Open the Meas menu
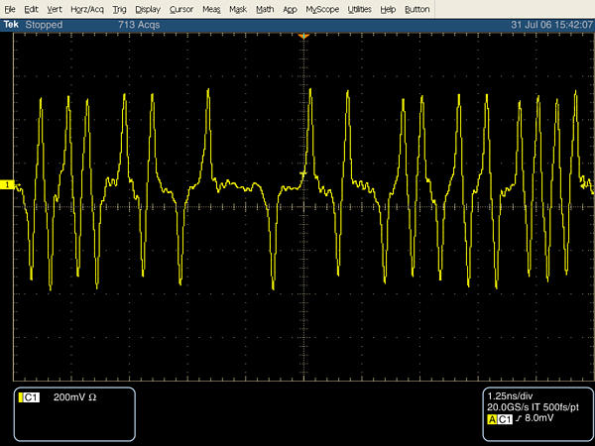 pos(211,8)
